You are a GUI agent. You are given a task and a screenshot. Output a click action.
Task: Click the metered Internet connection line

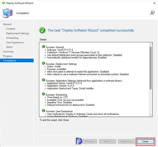88,74
